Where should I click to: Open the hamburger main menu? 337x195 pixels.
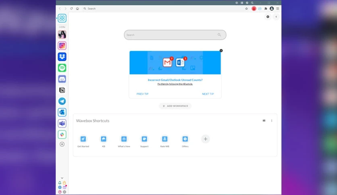click(278, 8)
